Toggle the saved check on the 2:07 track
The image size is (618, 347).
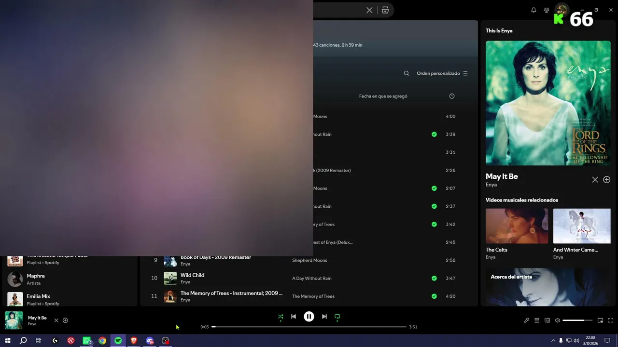434,188
